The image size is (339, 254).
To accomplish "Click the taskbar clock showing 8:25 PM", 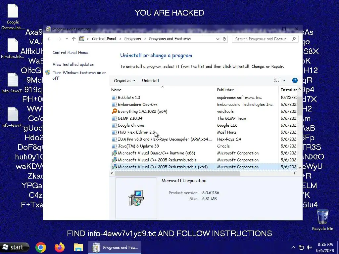I will (325, 247).
